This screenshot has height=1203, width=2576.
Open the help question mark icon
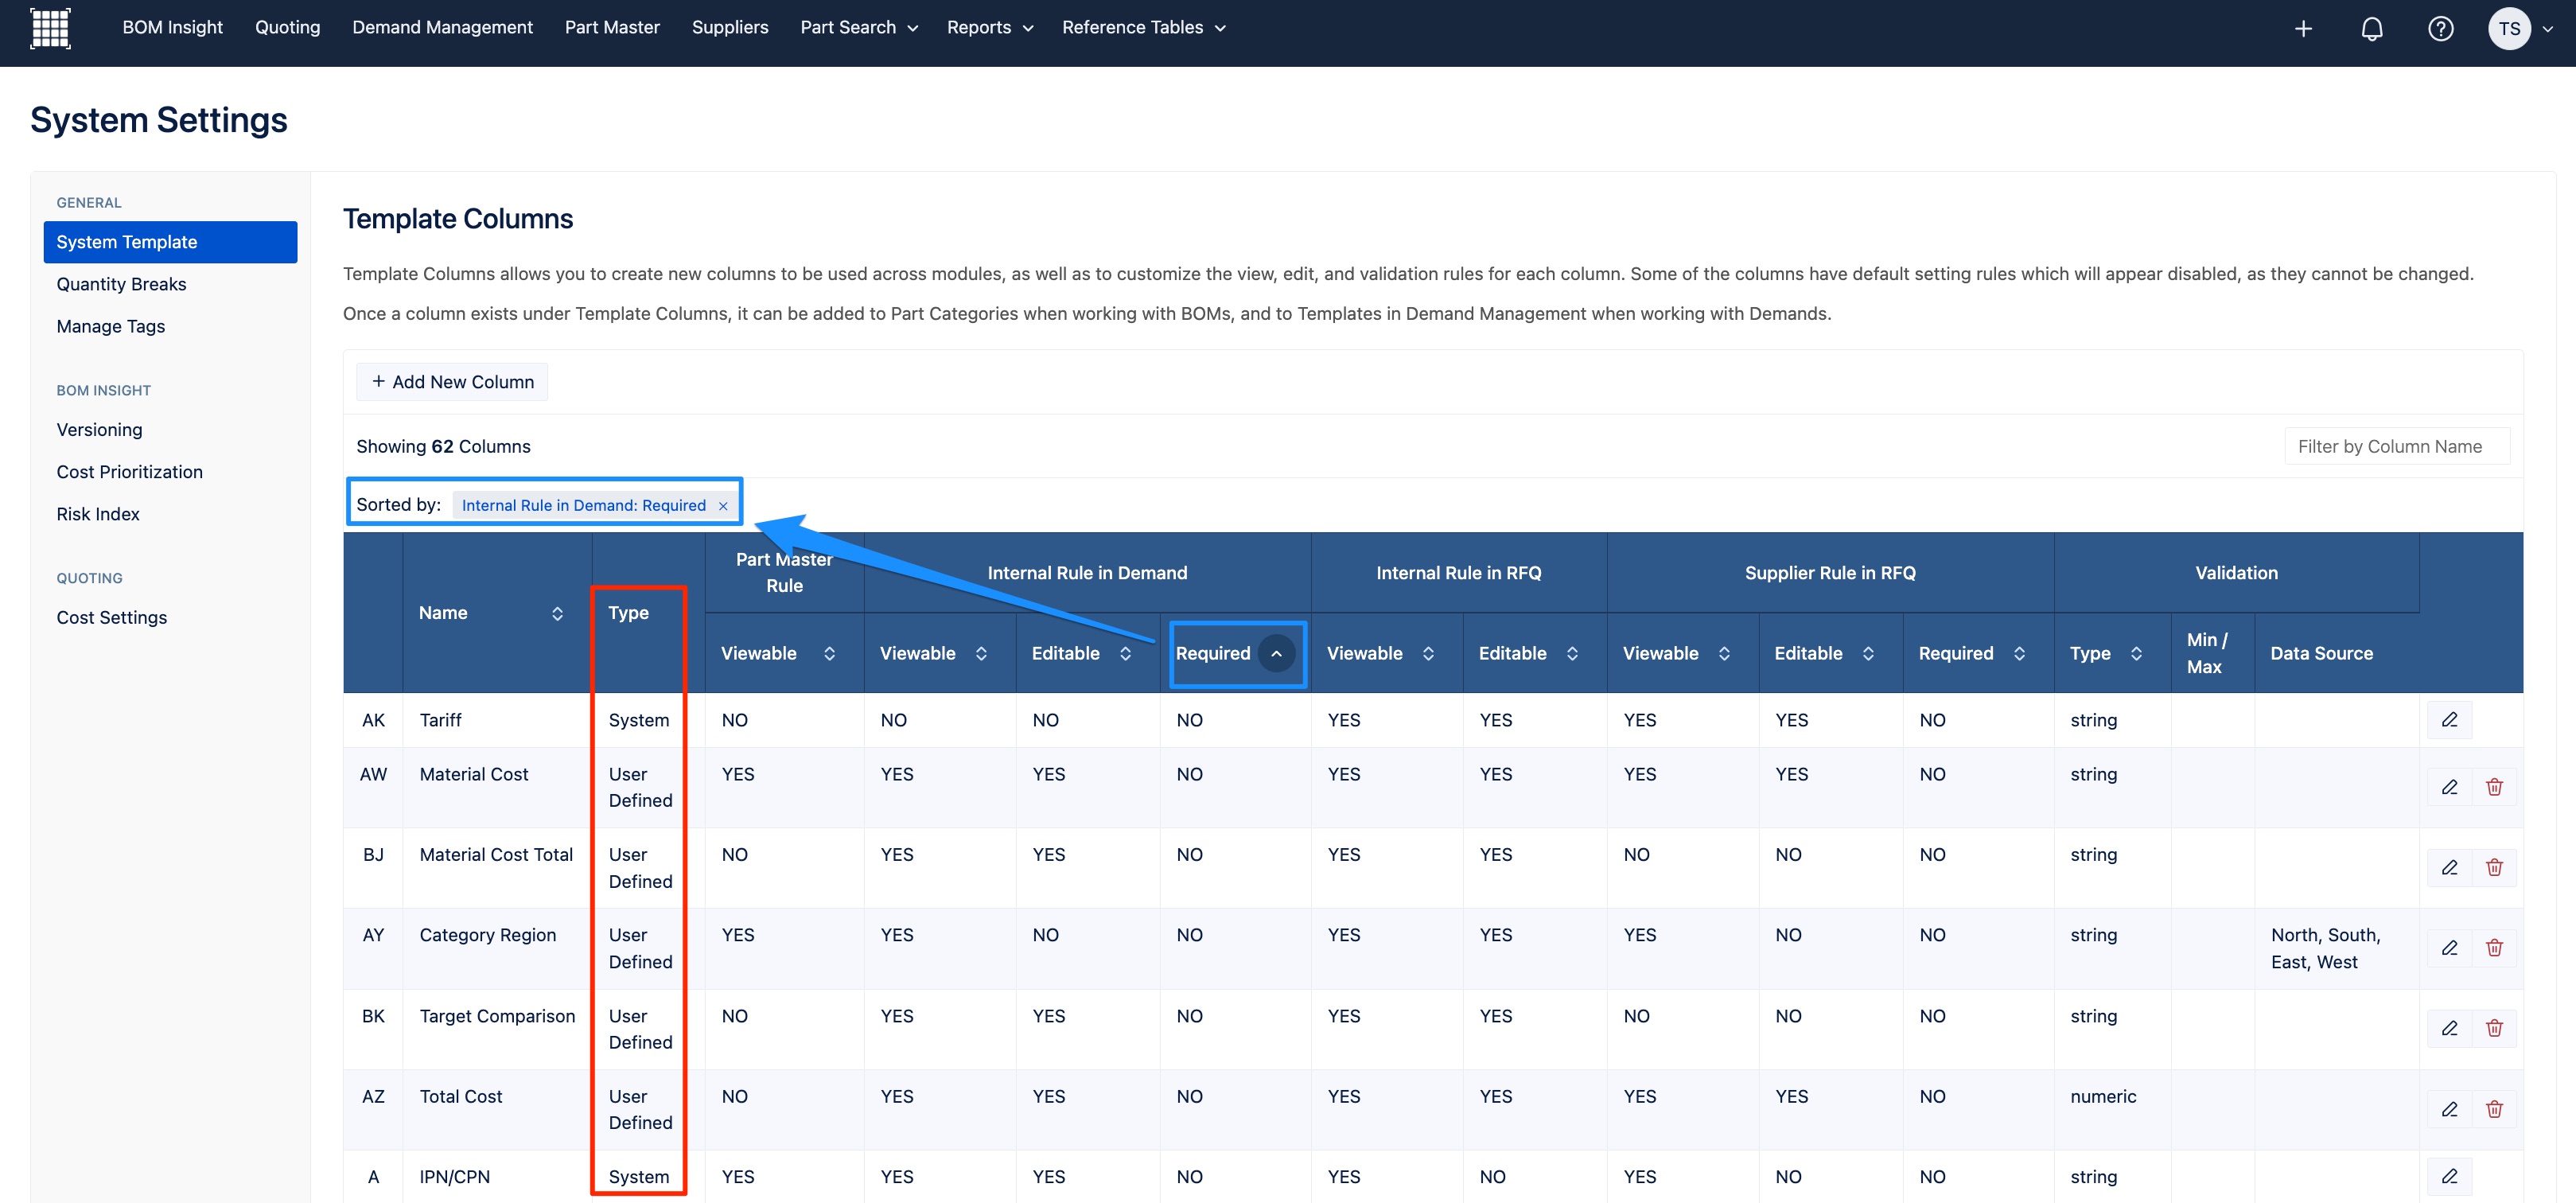click(2441, 29)
